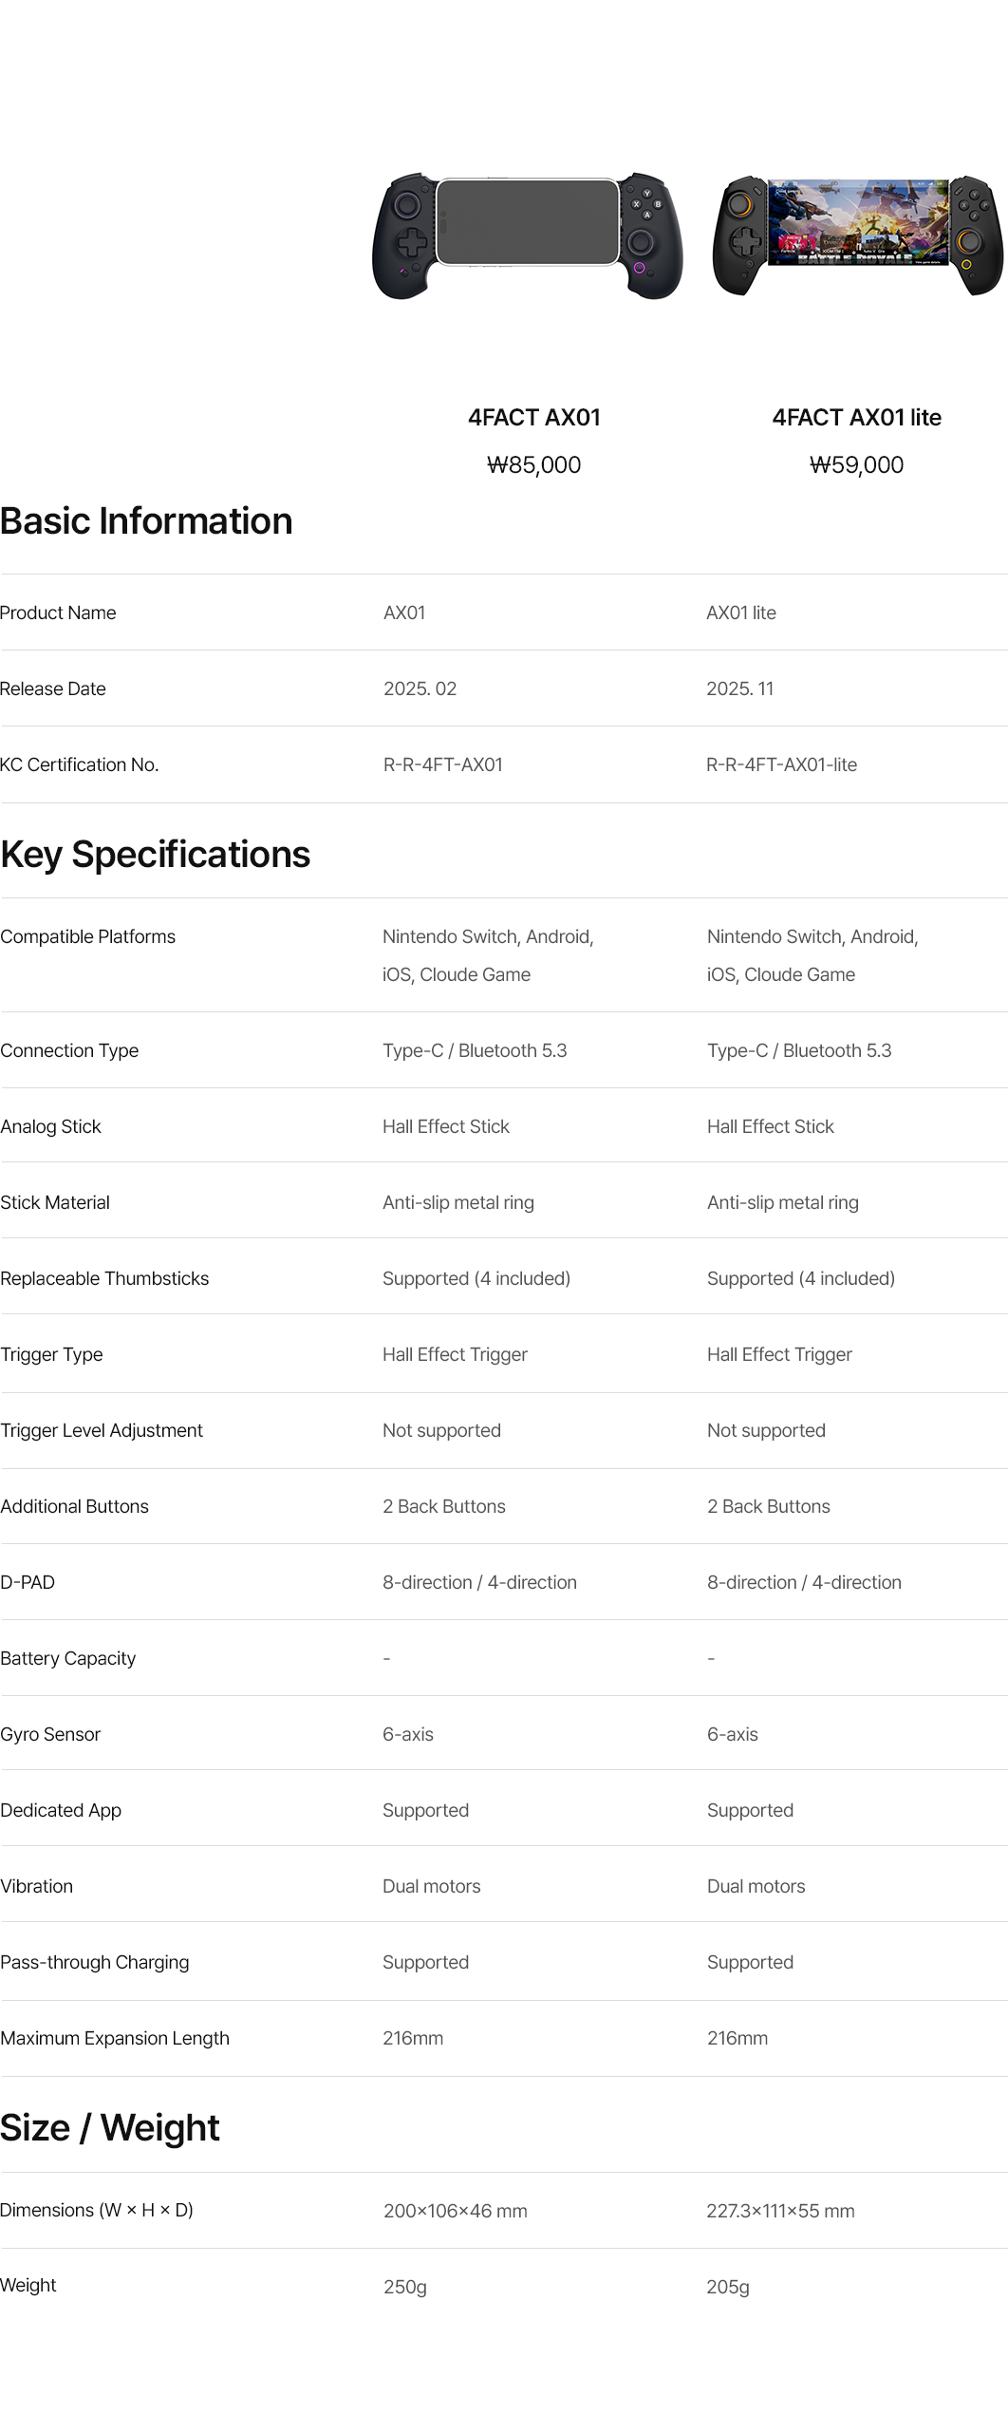Click the Replaceable Thumbsticks row label
This screenshot has height=2414, width=1008.
click(x=104, y=1278)
